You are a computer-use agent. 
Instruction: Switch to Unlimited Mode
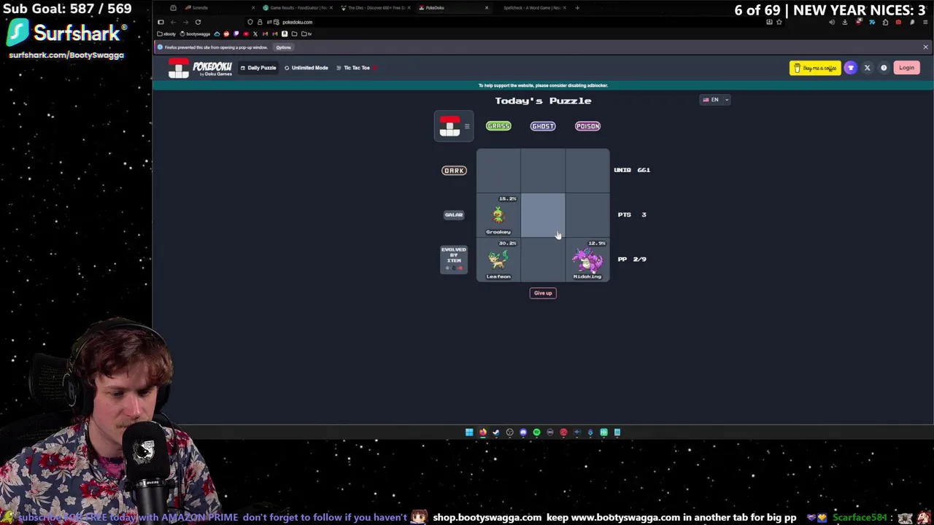pyautogui.click(x=306, y=68)
